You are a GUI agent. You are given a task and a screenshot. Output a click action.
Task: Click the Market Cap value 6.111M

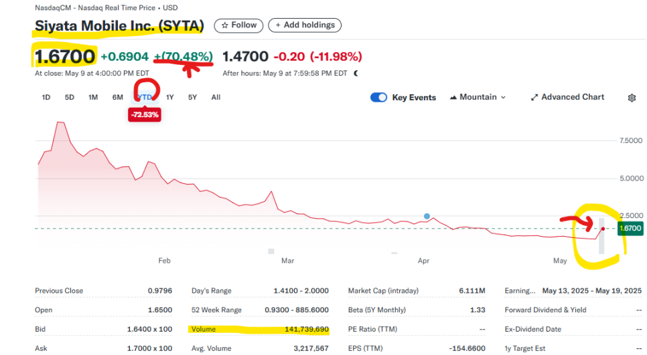click(x=472, y=291)
